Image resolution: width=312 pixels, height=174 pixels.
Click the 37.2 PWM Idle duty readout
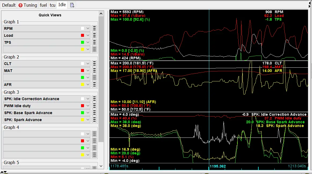tap(283, 118)
